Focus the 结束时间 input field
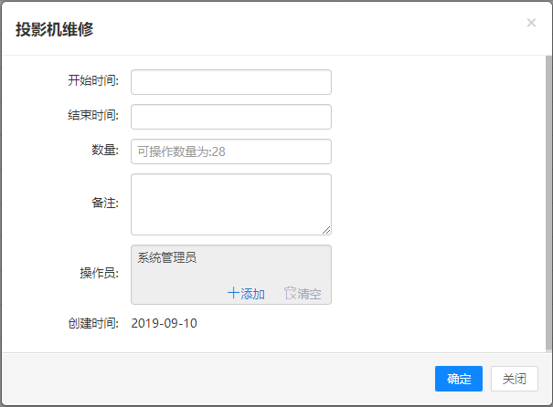The image size is (553, 407). [x=230, y=117]
